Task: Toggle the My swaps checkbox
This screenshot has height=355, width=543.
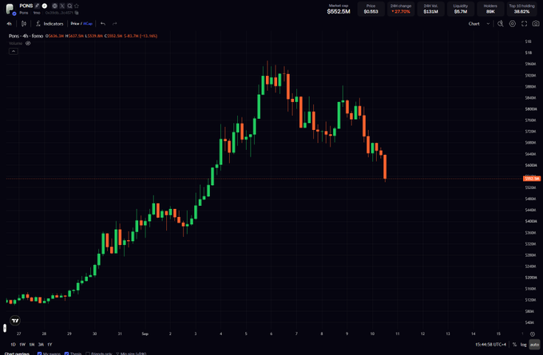Action: click(39, 353)
